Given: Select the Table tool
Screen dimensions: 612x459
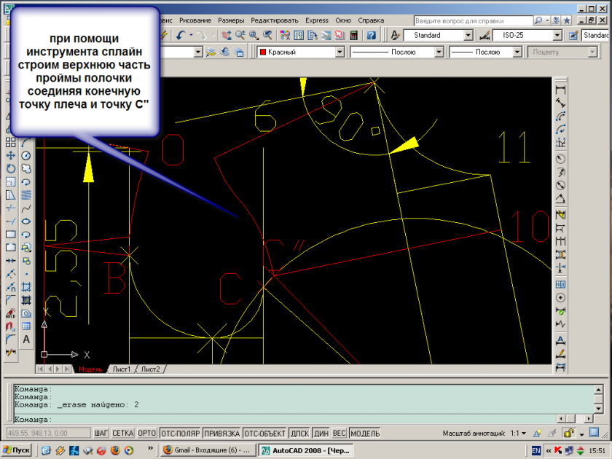Looking at the screenshot, I should pos(26,326).
